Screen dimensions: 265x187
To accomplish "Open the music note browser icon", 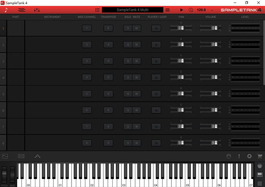I will pos(6,10).
